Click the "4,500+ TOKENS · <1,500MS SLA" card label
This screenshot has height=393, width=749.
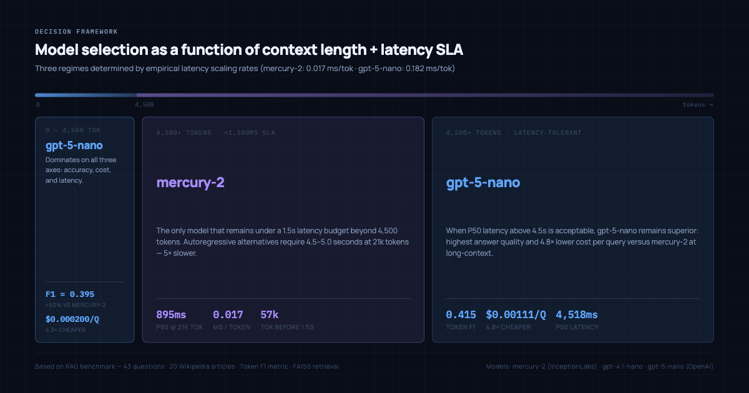[x=215, y=133]
